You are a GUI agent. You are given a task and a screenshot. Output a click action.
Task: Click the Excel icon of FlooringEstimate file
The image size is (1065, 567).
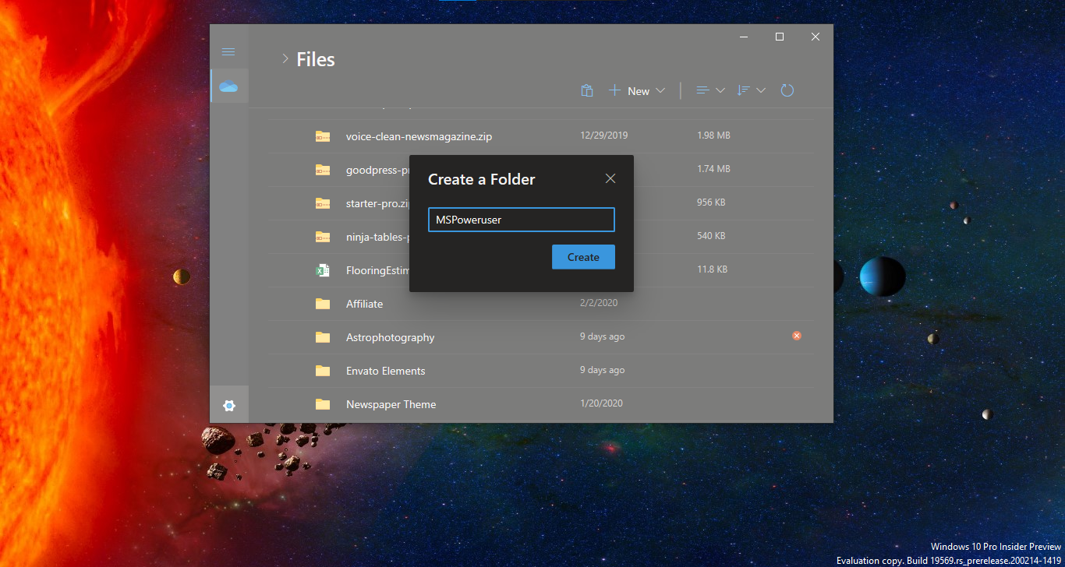[x=322, y=270]
